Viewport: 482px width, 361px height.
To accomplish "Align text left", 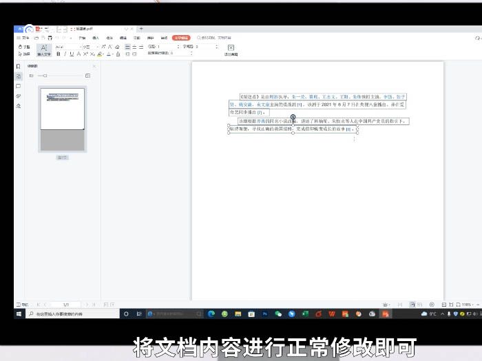I will click(x=127, y=47).
